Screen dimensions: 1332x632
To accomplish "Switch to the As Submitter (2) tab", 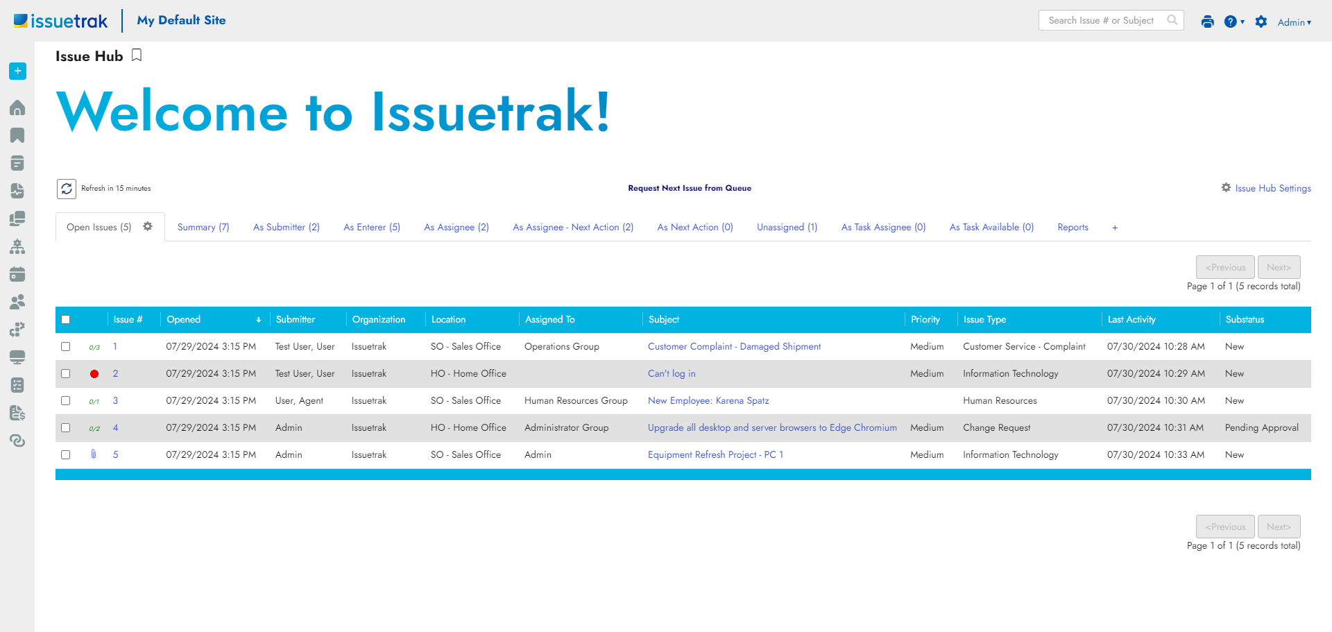I will (287, 227).
